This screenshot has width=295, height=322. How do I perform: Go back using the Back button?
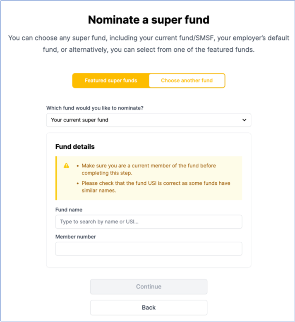pyautogui.click(x=149, y=308)
